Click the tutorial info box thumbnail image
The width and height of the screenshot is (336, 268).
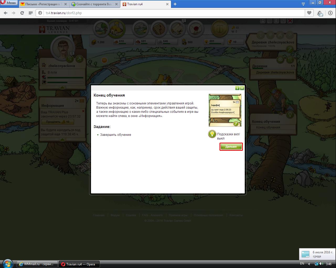(225, 110)
